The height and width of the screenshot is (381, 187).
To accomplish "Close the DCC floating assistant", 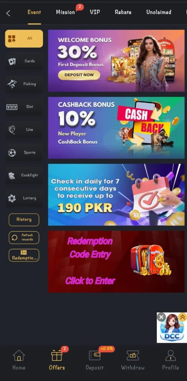I will pos(161,317).
